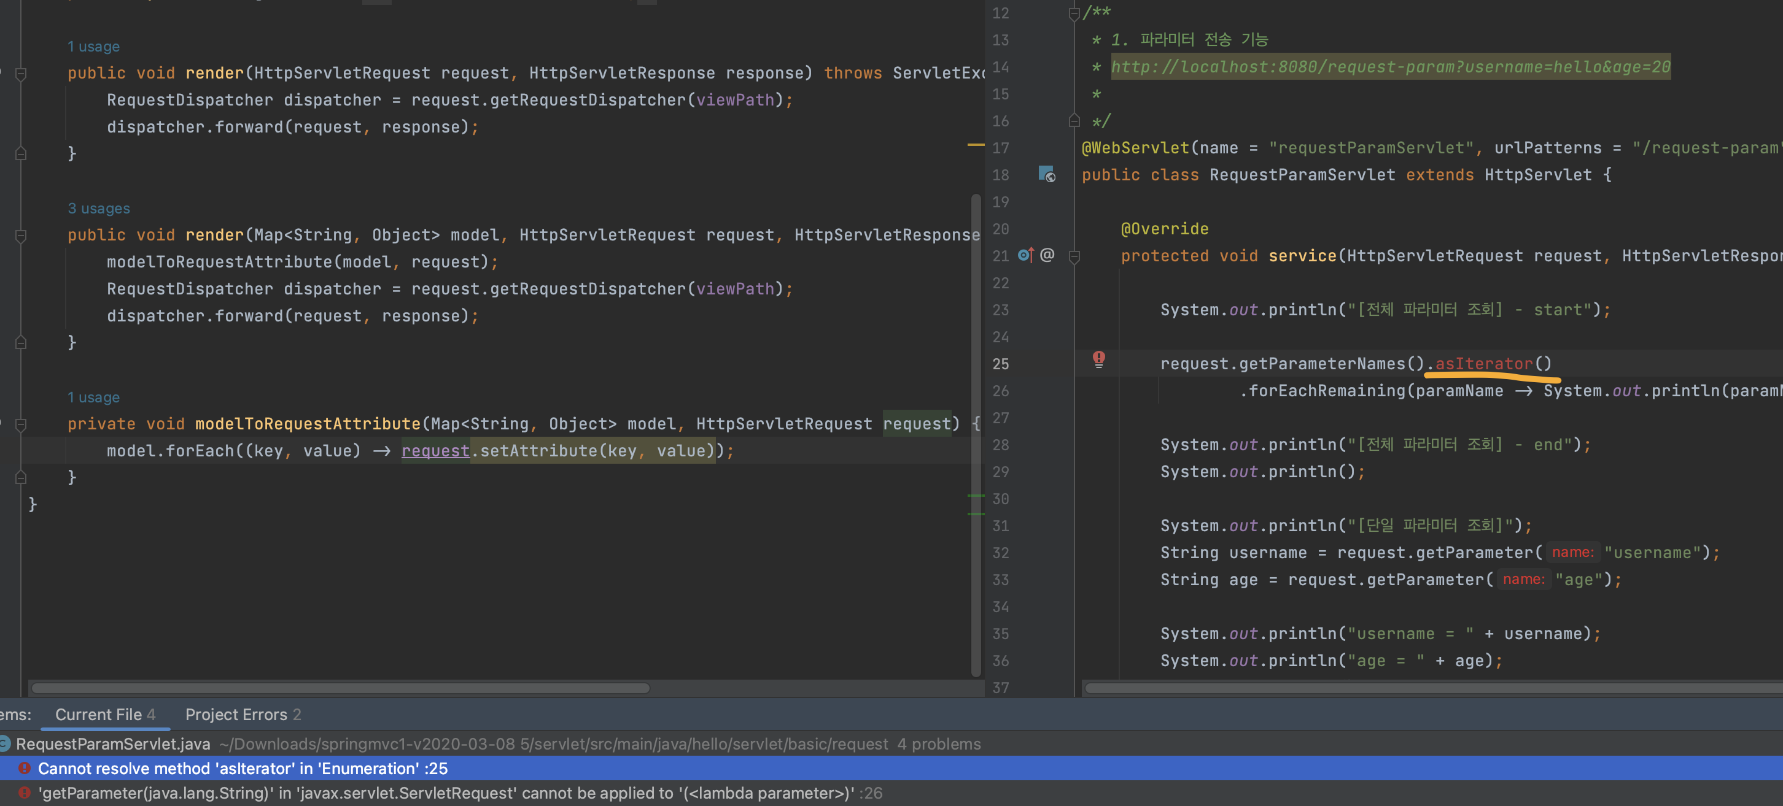Viewport: 1783px width, 806px height.
Task: Select the getParameter cannot be applied problem row
Action: (x=891, y=793)
